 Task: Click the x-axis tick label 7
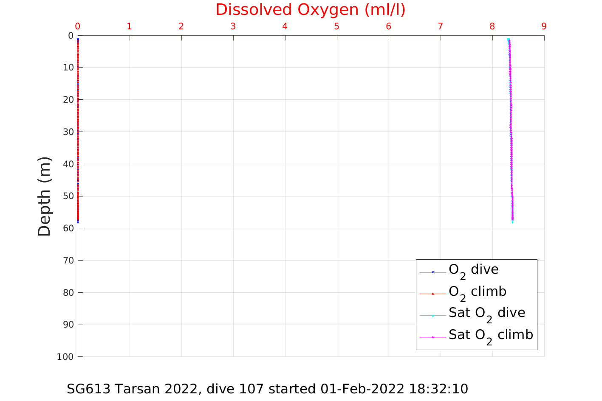point(441,26)
